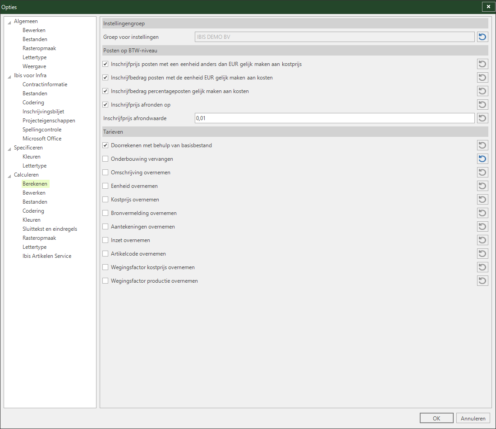Uncheck 'Inschrijfprijs afronden op' checkbox
This screenshot has width=496, height=429.
[x=106, y=105]
